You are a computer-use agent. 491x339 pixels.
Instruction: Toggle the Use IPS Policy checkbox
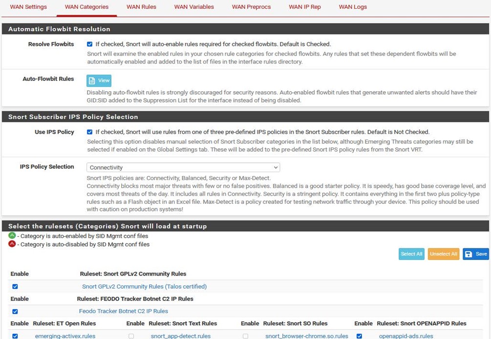tap(89, 132)
